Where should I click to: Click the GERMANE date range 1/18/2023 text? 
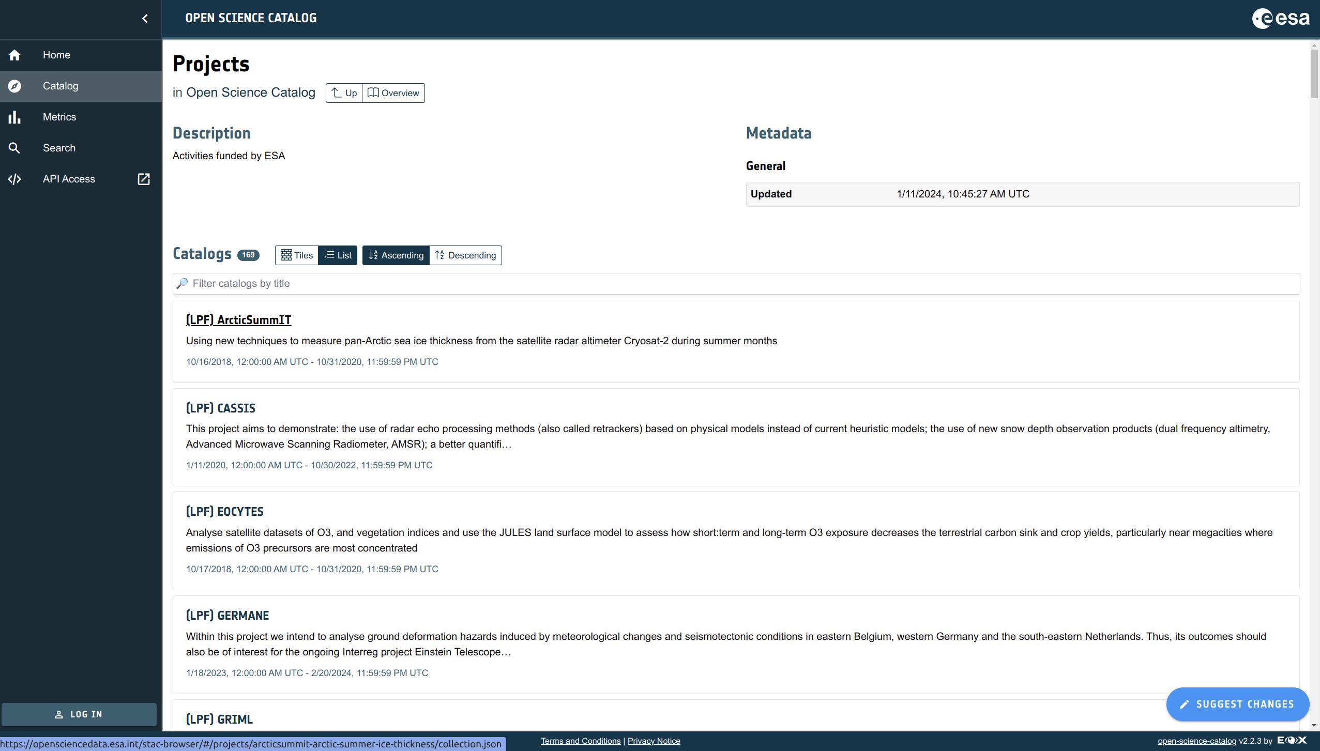[x=307, y=673]
